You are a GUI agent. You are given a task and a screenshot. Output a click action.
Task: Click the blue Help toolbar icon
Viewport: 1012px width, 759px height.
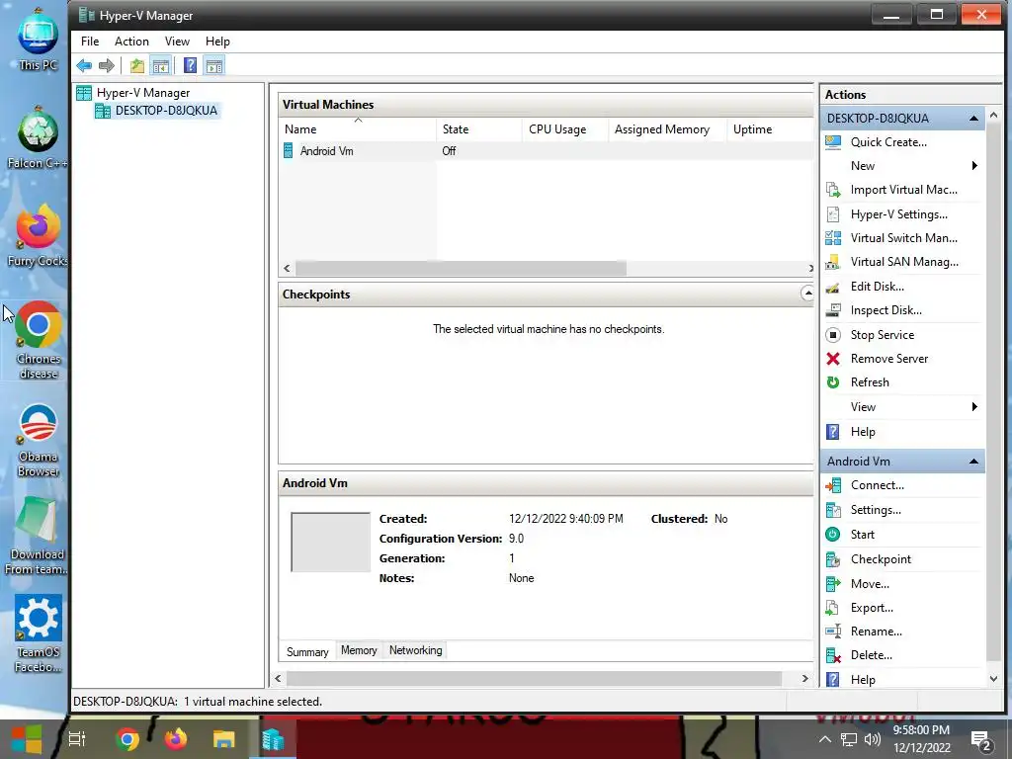pos(190,66)
